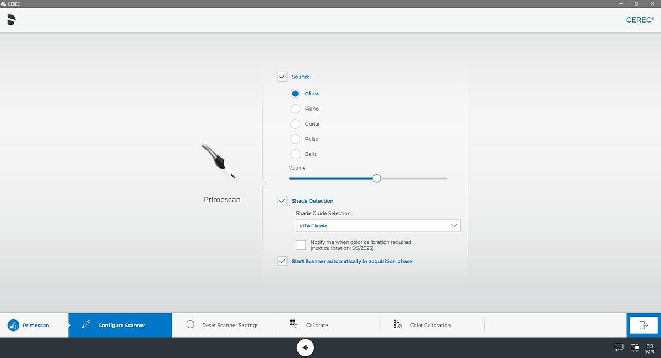Uncheck the Sound checkbox
Image resolution: width=661 pixels, height=358 pixels.
coord(282,77)
